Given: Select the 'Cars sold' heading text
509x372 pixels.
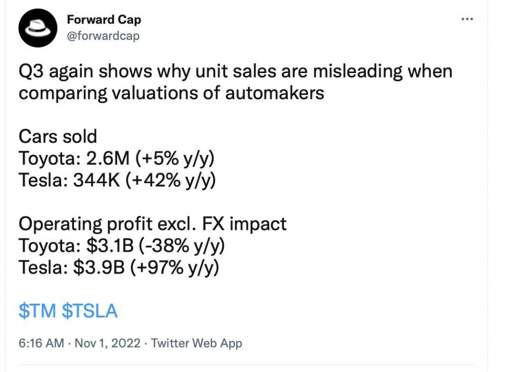Looking at the screenshot, I should click(x=58, y=136).
